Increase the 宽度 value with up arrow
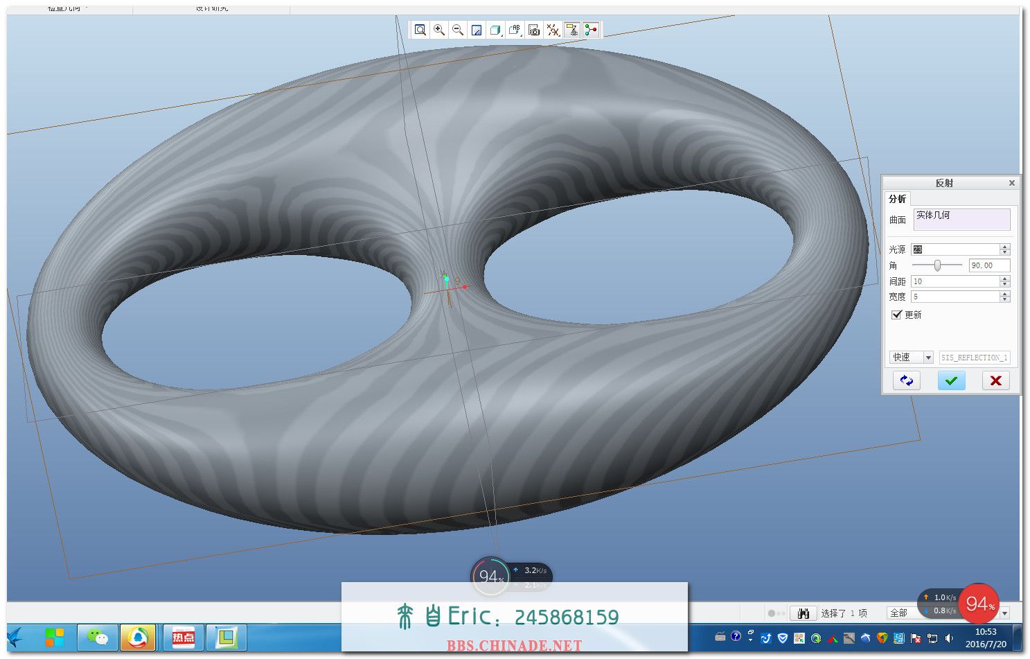 [x=1005, y=294]
